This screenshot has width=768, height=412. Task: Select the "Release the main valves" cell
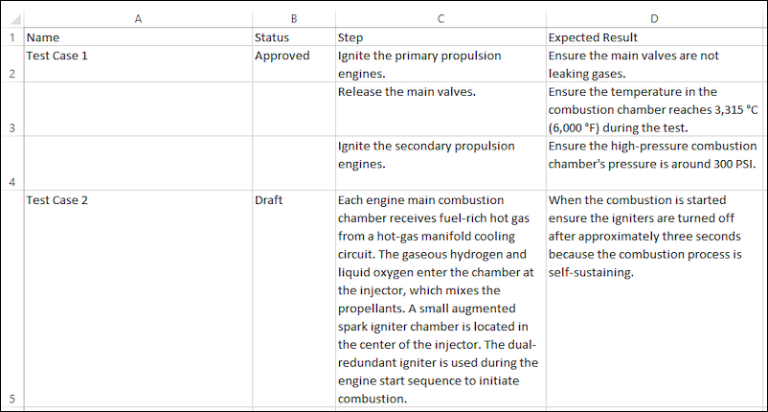[440, 108]
